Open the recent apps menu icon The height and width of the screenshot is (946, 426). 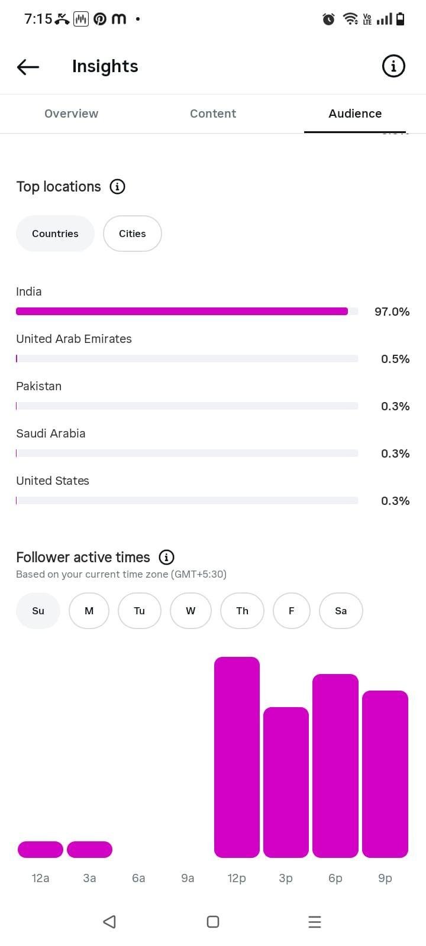point(315,922)
